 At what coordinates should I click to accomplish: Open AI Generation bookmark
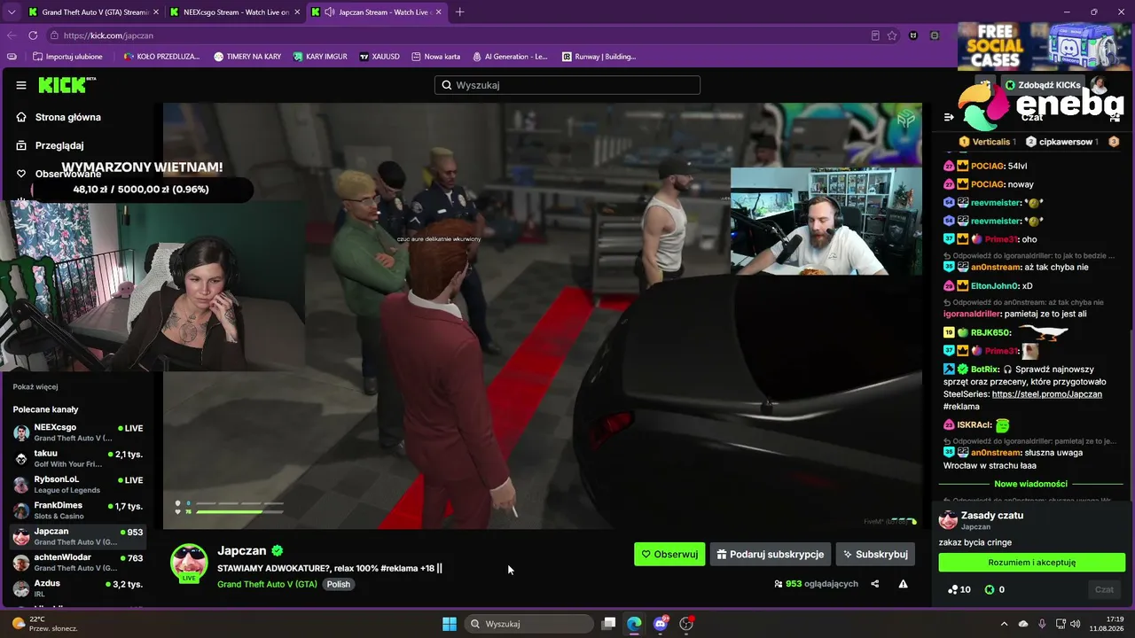(x=510, y=57)
